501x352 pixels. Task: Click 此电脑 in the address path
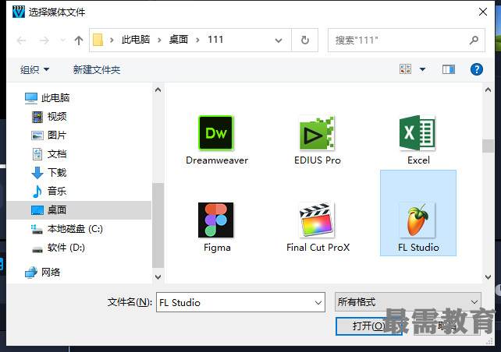136,40
